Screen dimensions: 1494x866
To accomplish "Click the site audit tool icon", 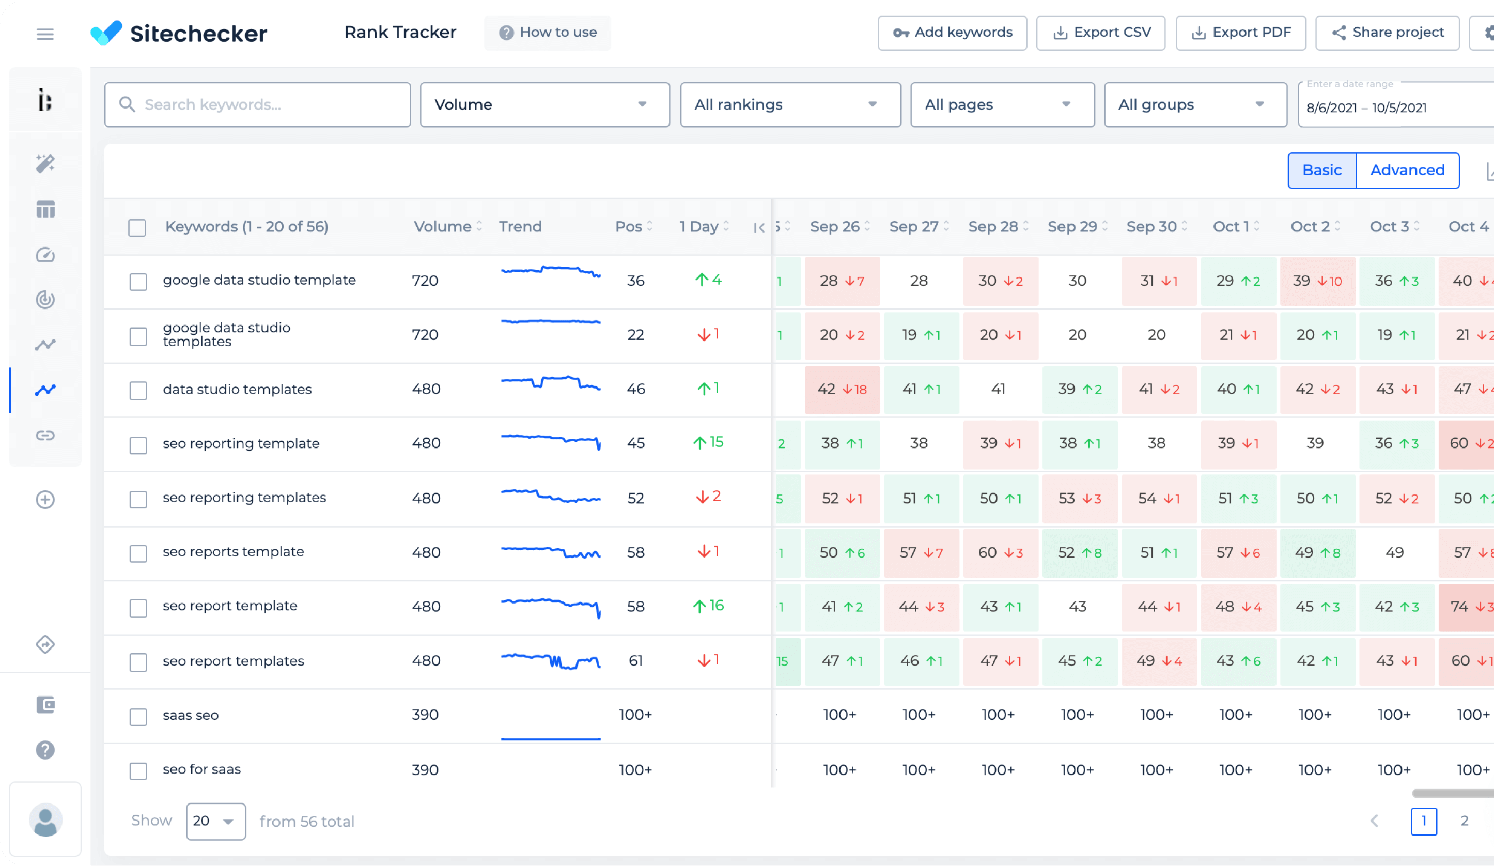I will coord(45,253).
